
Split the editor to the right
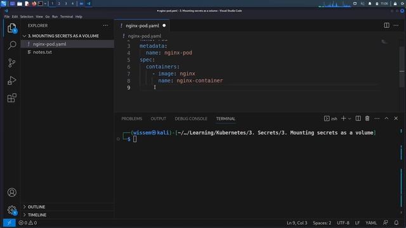pyautogui.click(x=386, y=25)
